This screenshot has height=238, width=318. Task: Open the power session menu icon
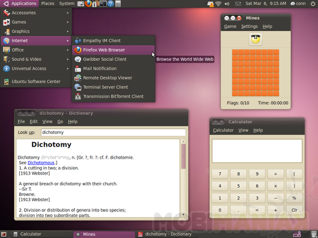pyautogui.click(x=313, y=4)
